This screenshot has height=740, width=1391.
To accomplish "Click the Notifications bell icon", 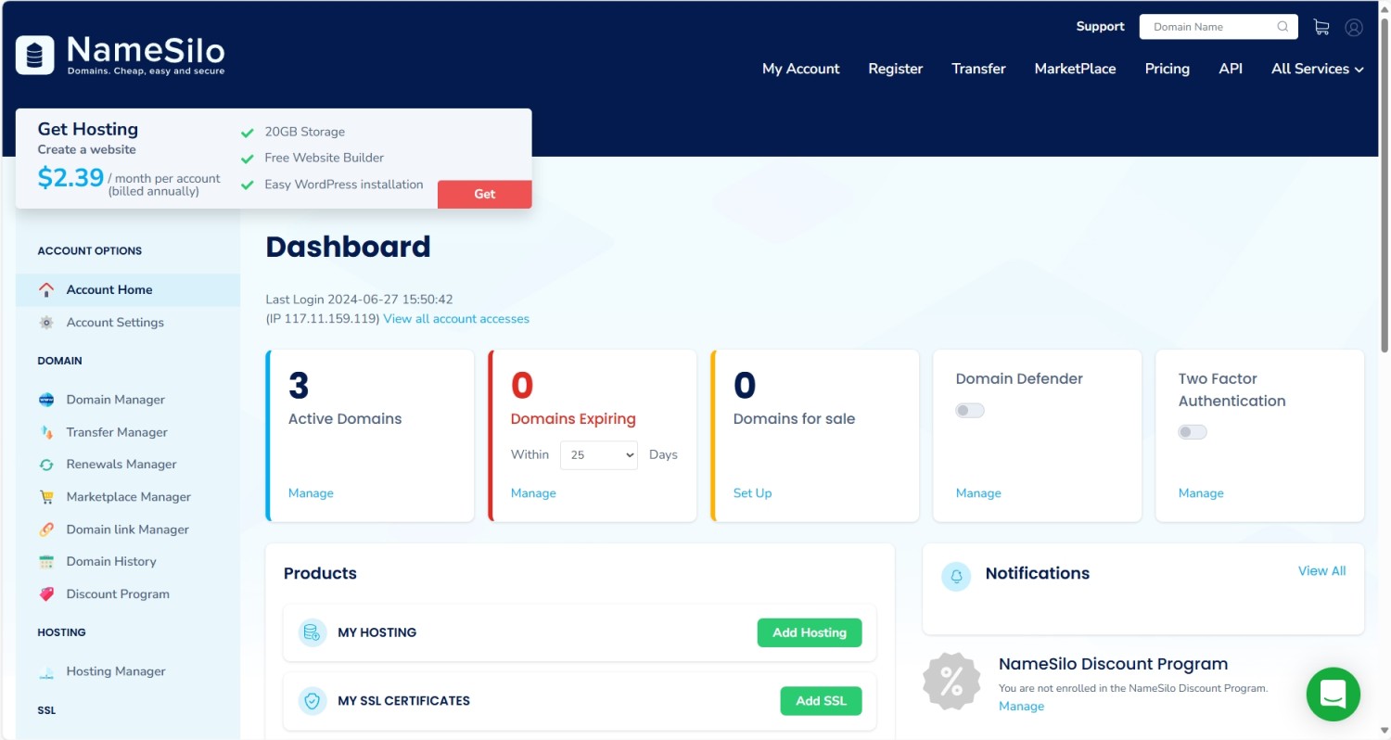I will 956,576.
